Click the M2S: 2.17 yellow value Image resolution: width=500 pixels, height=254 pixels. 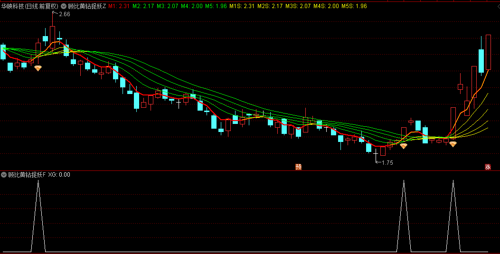click(x=270, y=6)
